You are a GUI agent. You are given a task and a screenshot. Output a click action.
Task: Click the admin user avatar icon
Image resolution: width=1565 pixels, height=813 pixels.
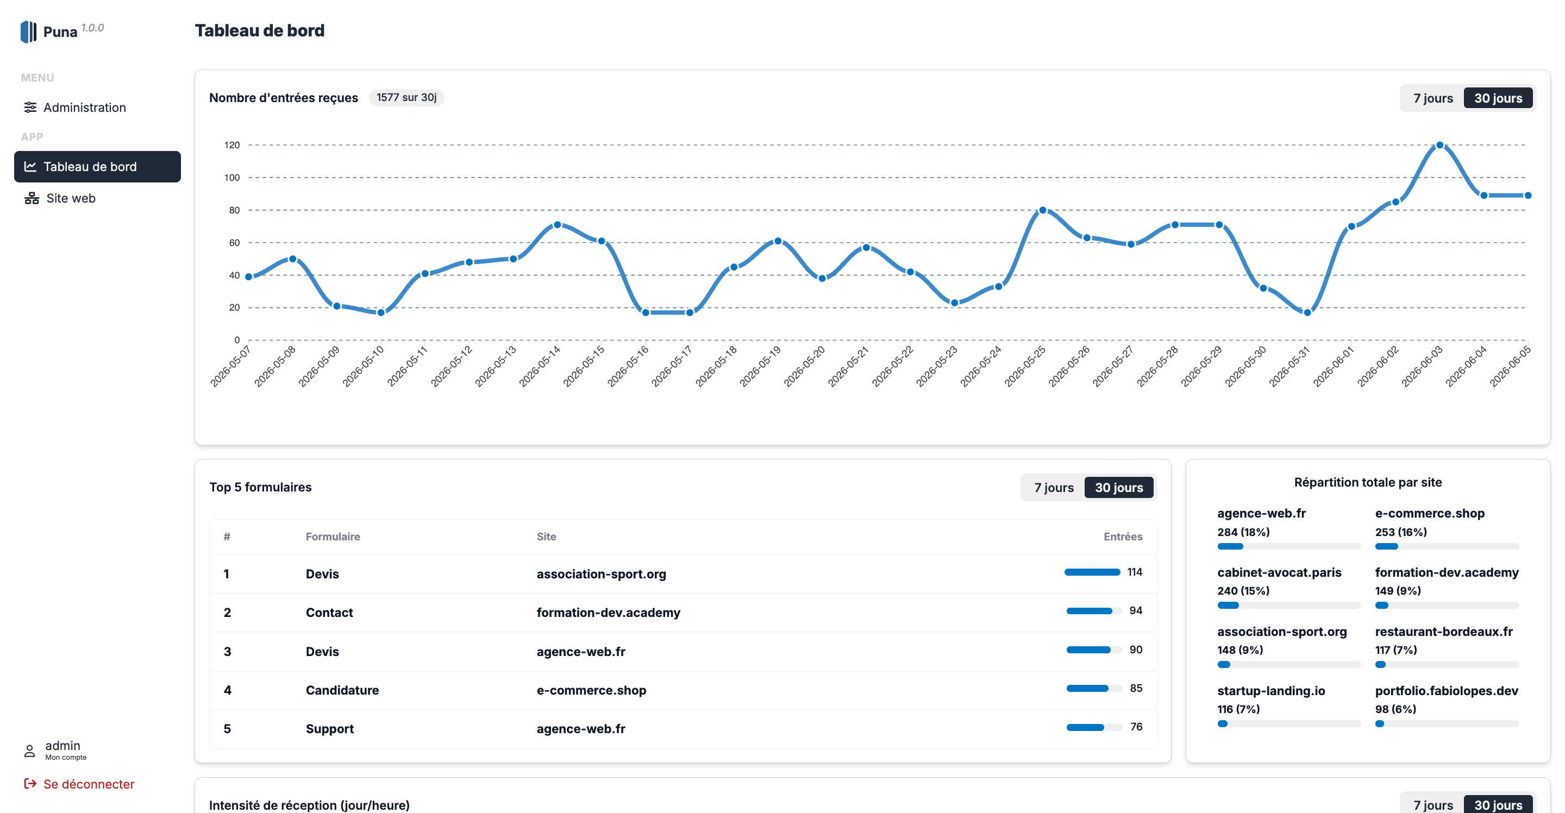30,751
